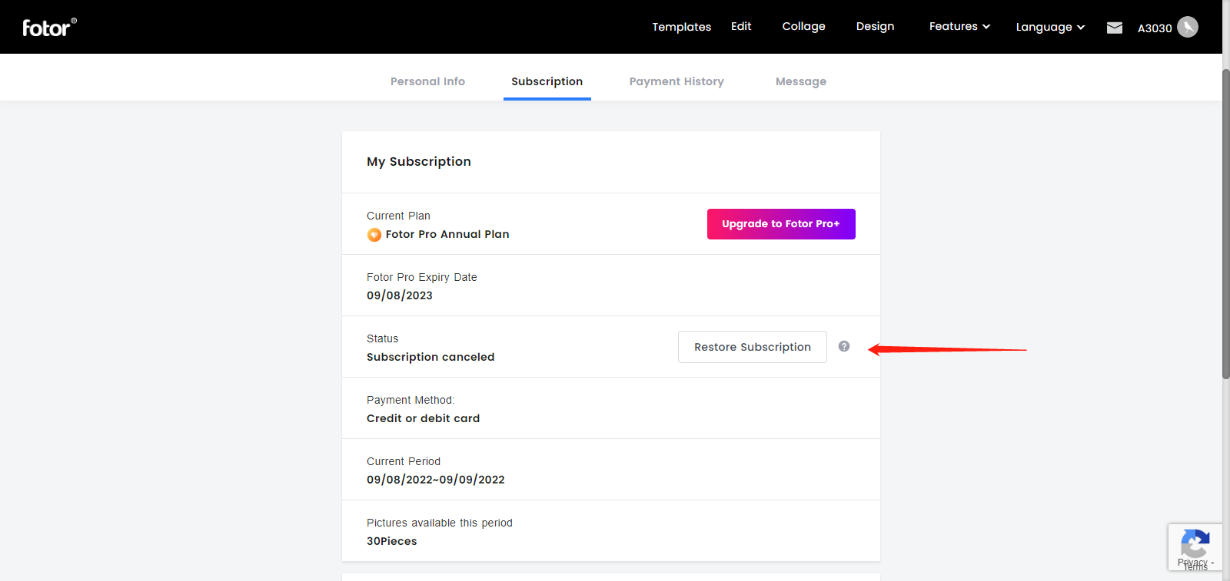The image size is (1230, 581).
Task: Click the 'Fotor Pro Annual Plan' text
Action: click(x=447, y=234)
